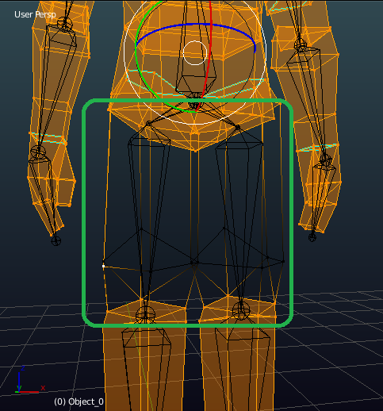This screenshot has height=411, width=383.
Task: Select the bone tip below the left-side hand
Action: [56, 240]
